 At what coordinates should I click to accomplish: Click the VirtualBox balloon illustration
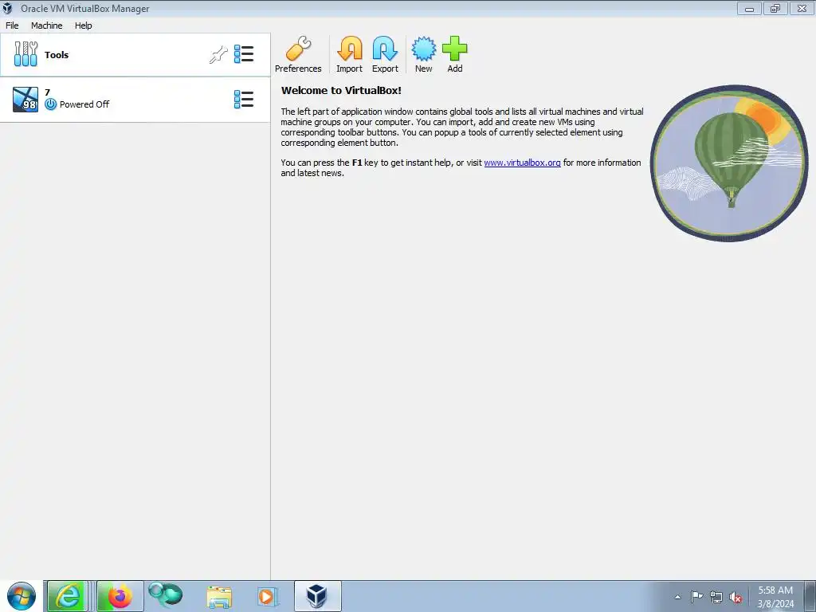(728, 163)
